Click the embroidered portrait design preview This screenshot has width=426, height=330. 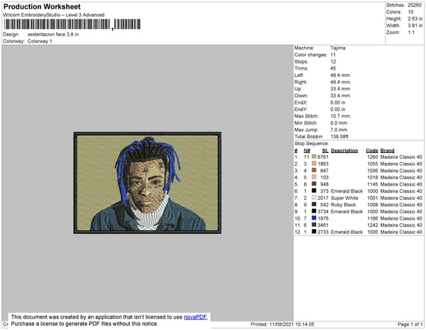[147, 183]
